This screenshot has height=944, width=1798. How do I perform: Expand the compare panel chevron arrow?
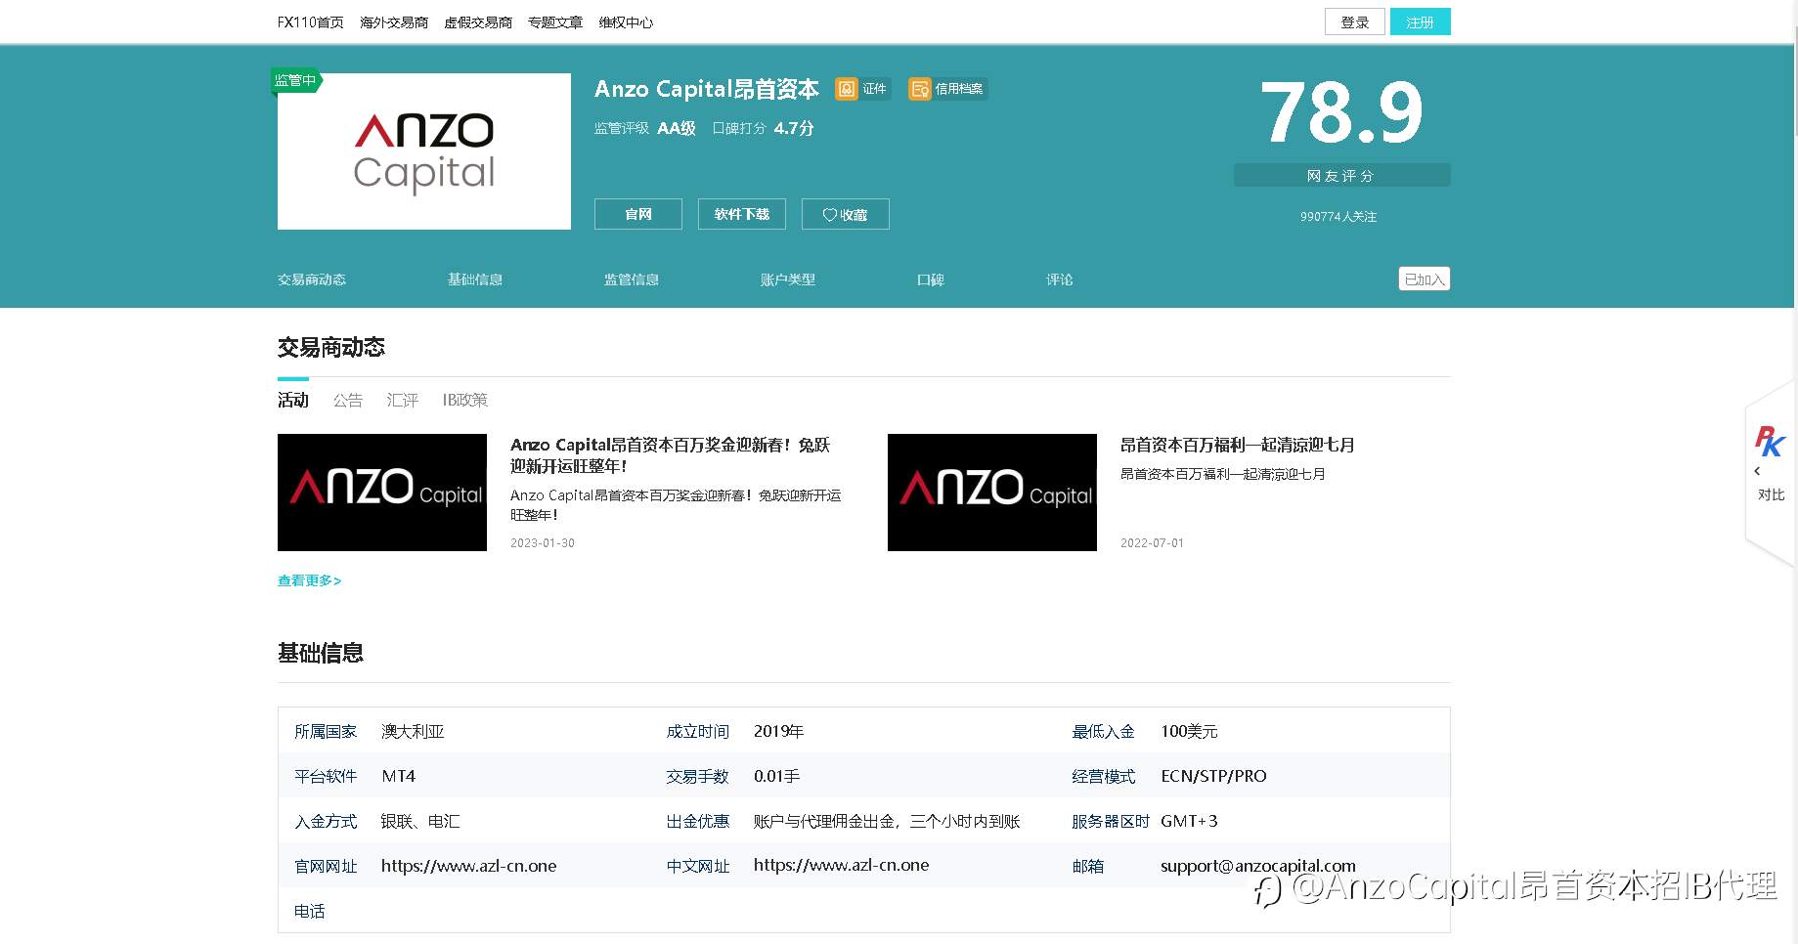1757,471
